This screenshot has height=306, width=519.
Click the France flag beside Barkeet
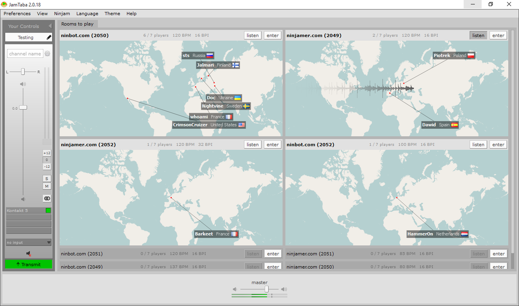[x=234, y=234]
